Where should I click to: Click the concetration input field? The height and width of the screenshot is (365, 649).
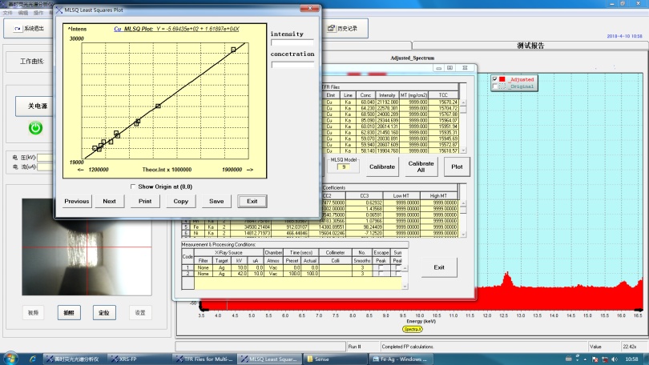coord(292,65)
